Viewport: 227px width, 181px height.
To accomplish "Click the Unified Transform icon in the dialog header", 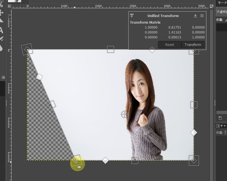I will point(132,16).
